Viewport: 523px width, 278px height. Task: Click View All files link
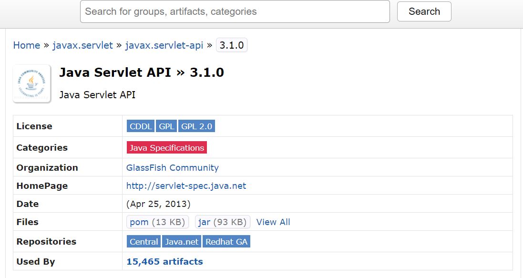[273, 222]
